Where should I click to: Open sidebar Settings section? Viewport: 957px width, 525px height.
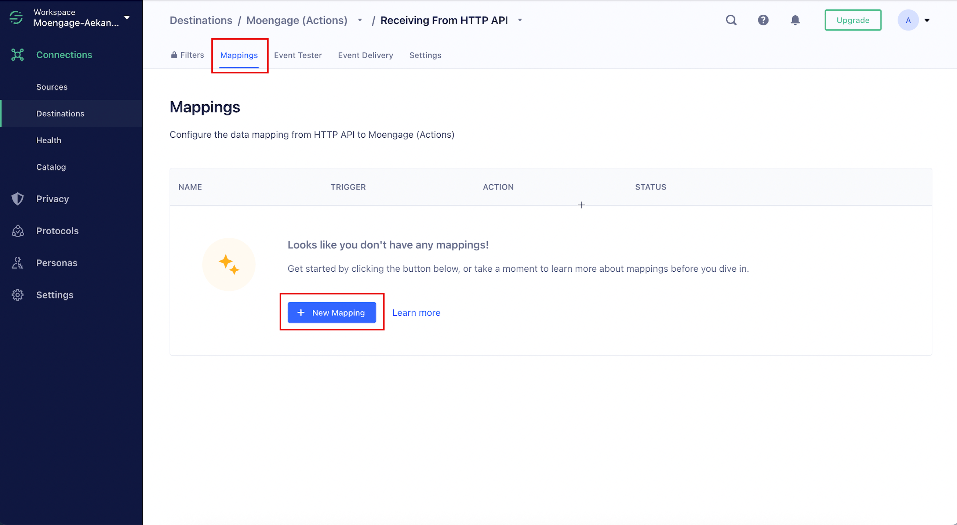click(x=55, y=295)
